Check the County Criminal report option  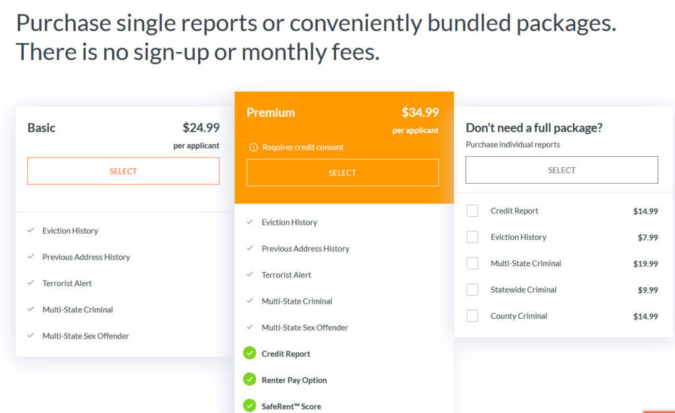(x=472, y=316)
